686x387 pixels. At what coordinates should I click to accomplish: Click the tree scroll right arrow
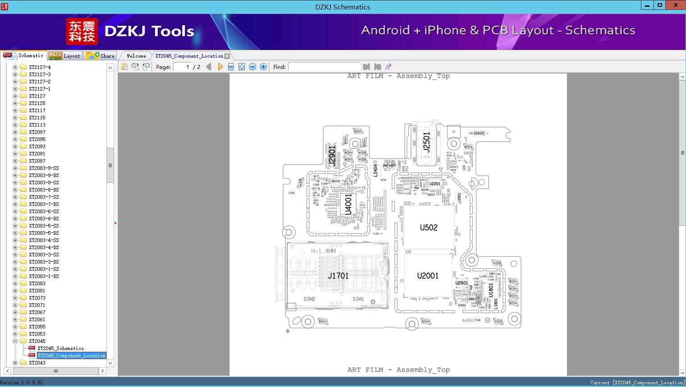[102, 371]
